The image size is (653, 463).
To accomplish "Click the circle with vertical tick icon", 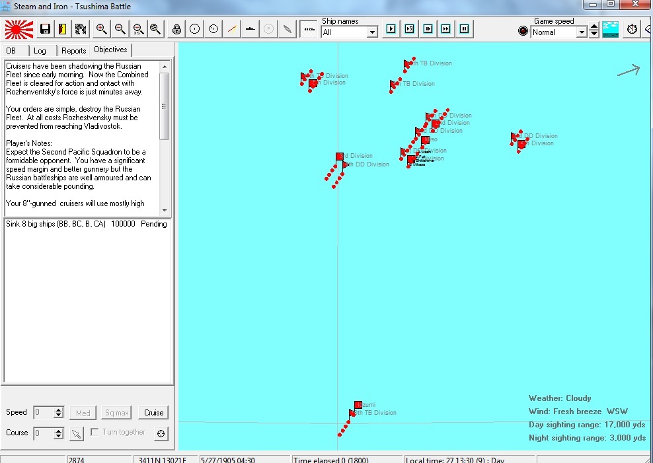I will click(195, 29).
